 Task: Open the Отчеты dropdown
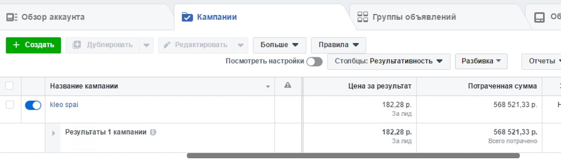[x=541, y=61]
